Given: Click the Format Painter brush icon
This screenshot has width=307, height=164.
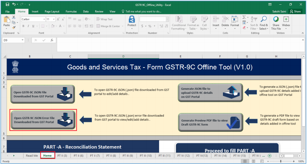Looking at the screenshot, I should click(14, 27).
